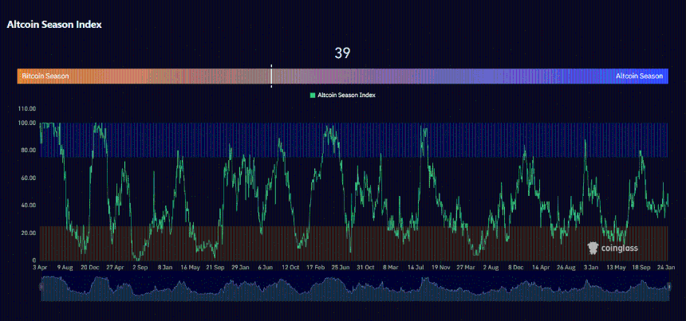
Task: Click the index value 39 above the gauge
Action: click(x=342, y=53)
